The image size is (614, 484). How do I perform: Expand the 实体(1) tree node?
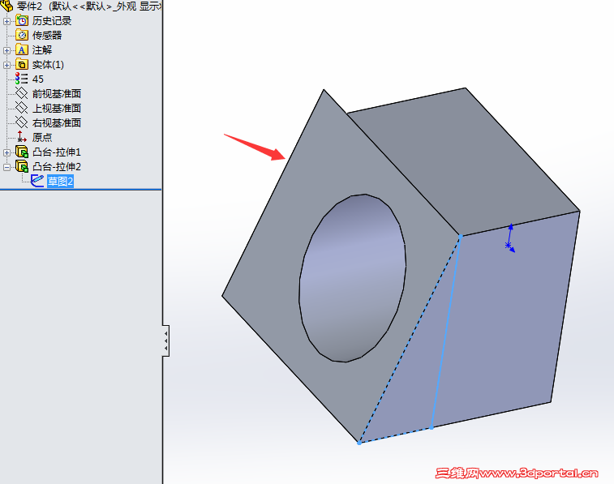(x=6, y=65)
